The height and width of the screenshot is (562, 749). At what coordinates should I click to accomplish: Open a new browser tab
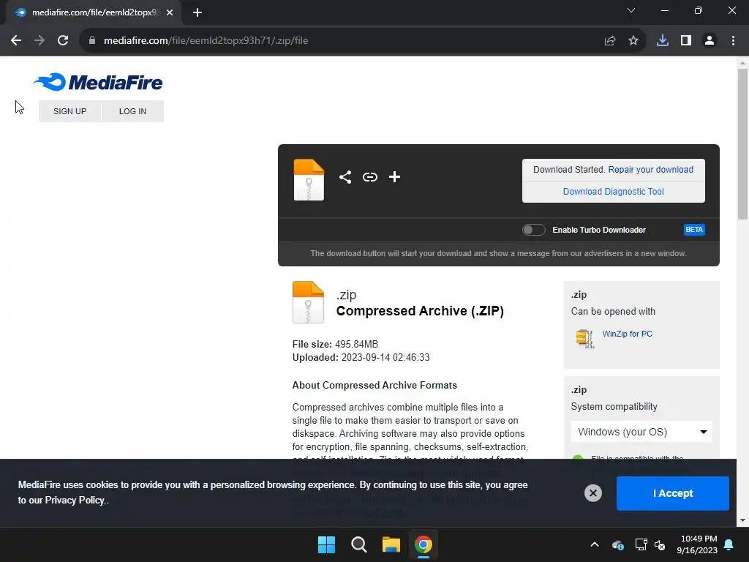point(197,12)
